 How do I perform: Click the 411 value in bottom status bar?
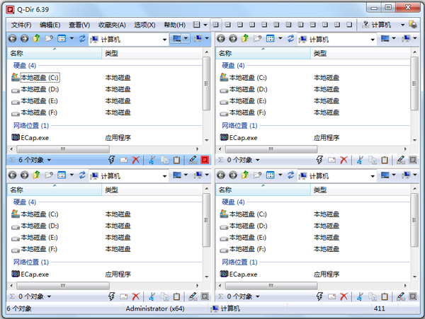point(379,308)
